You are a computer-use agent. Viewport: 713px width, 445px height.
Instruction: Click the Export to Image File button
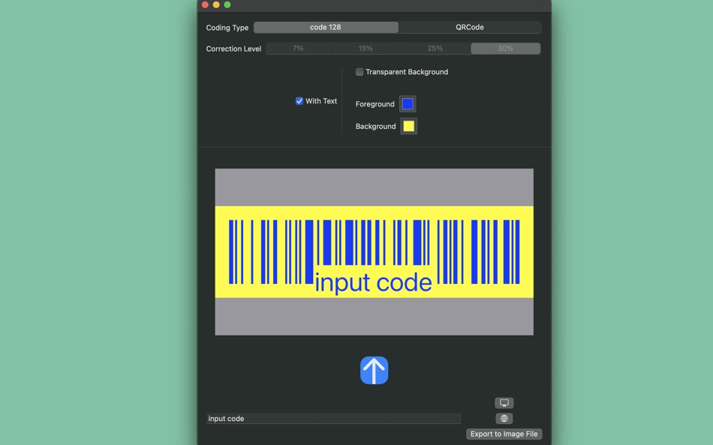pyautogui.click(x=504, y=434)
